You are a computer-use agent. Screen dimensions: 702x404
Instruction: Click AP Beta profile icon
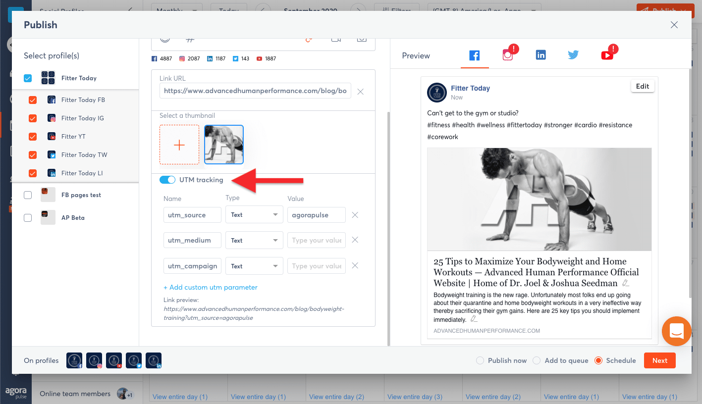click(48, 217)
